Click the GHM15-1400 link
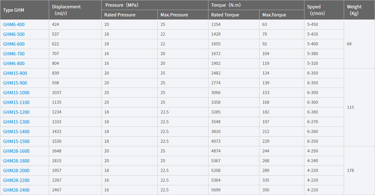 click(16, 132)
